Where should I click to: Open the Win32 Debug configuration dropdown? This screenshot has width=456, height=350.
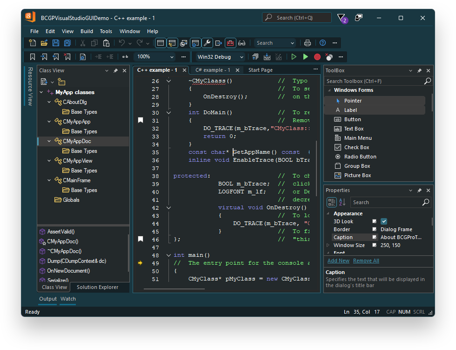tap(220, 56)
